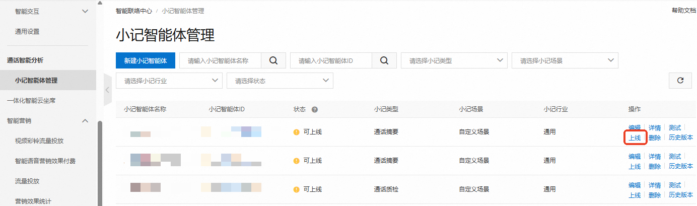Click search icon beside agent ID input

pos(384,60)
